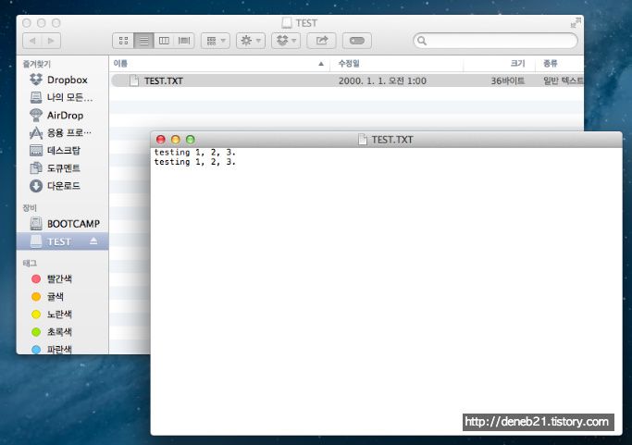Click the Tags header (태그)

click(x=30, y=264)
